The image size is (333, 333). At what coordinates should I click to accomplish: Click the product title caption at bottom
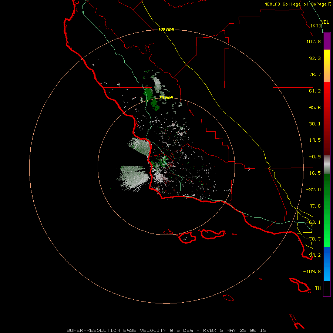coord(166,330)
